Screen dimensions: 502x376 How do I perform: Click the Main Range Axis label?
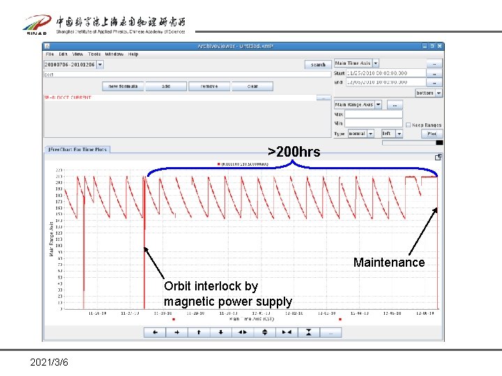click(x=51, y=239)
